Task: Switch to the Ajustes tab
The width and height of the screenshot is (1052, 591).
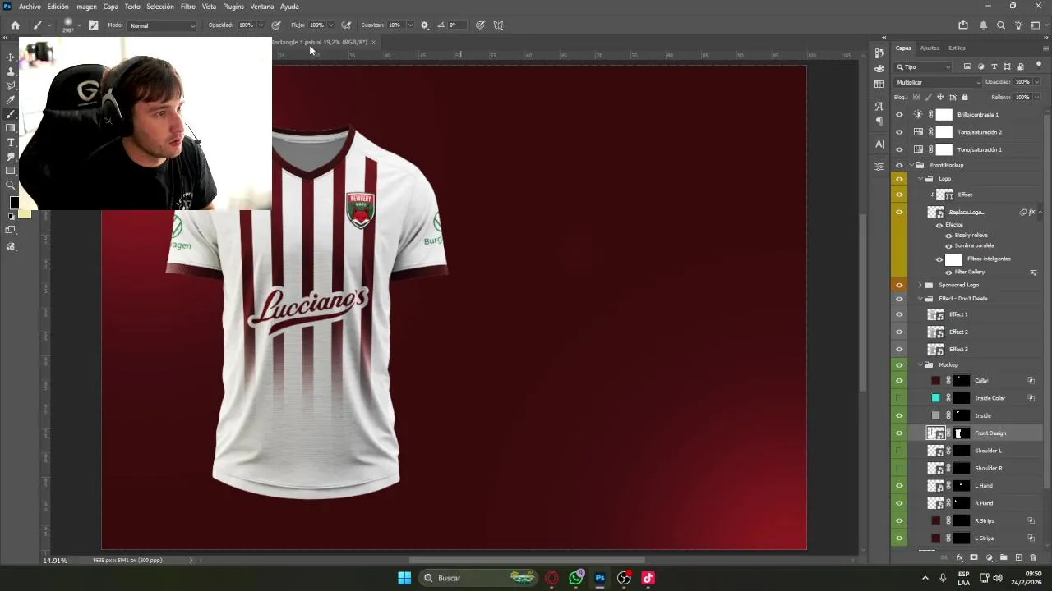Action: pos(930,48)
